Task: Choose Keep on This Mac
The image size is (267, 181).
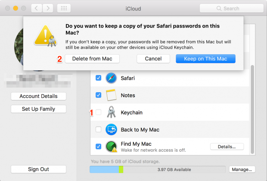Action: click(205, 59)
